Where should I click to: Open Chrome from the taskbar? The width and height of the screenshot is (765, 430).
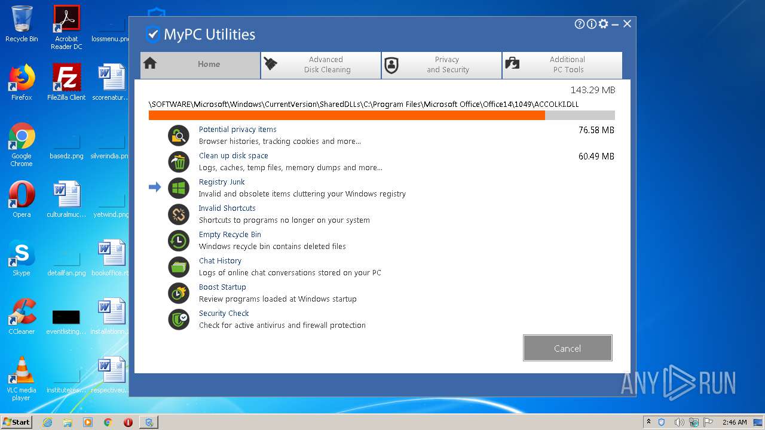pyautogui.click(x=108, y=422)
